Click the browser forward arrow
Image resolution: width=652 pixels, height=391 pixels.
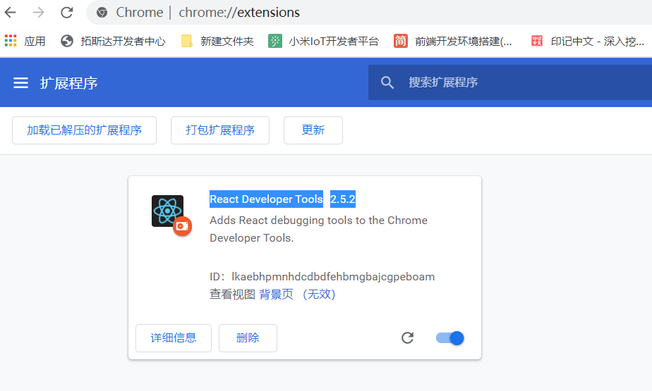[38, 13]
